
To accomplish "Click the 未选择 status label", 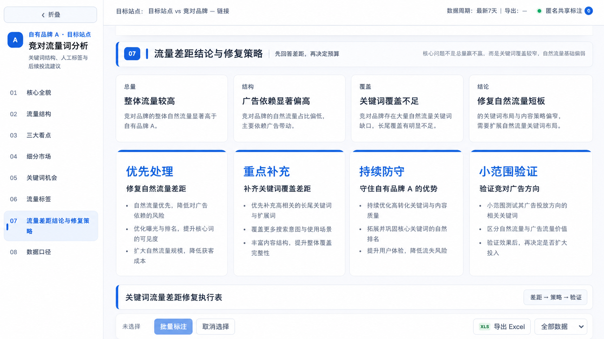I will pos(131,326).
